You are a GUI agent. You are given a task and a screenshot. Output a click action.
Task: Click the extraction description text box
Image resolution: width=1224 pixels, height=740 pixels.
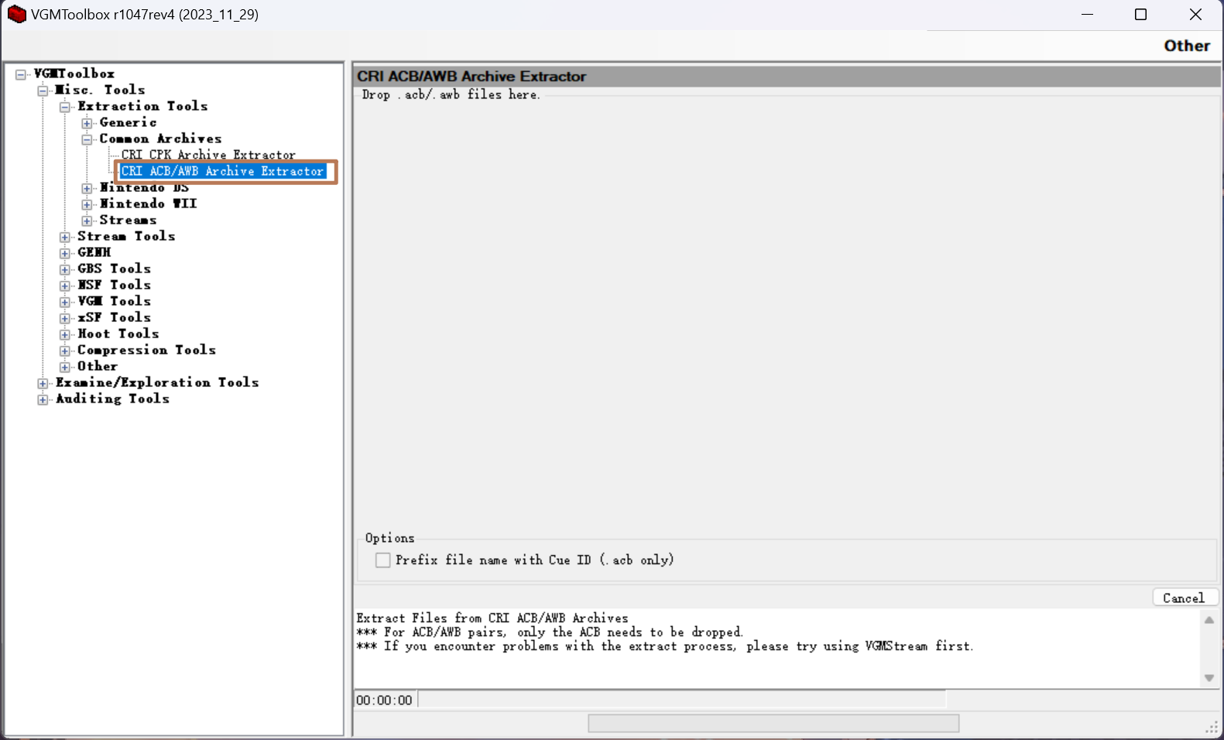[777, 648]
